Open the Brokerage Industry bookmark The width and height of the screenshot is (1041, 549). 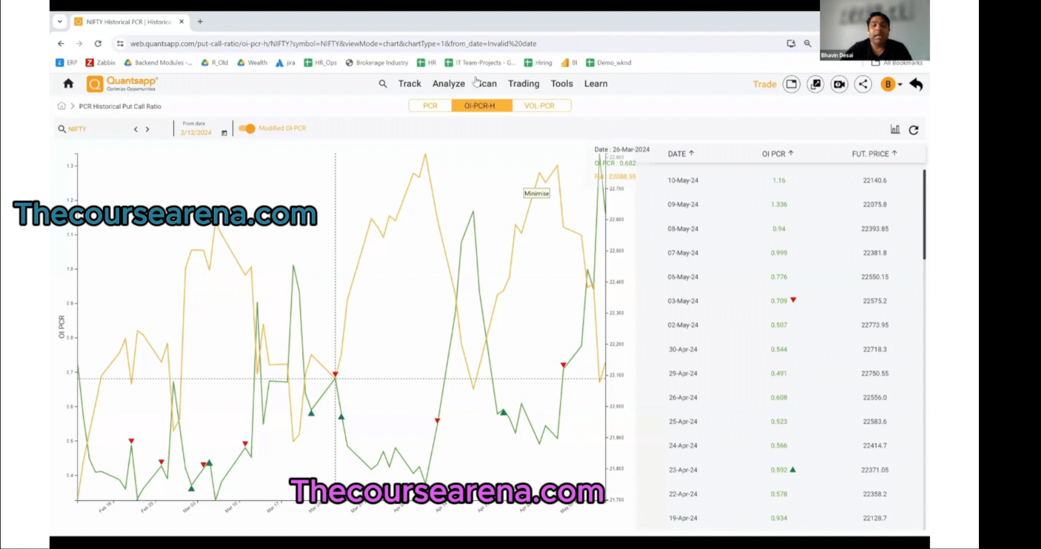click(377, 63)
